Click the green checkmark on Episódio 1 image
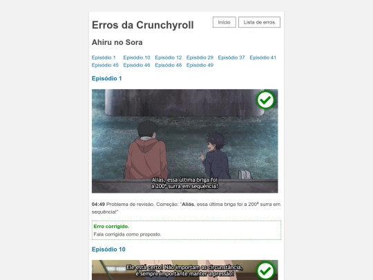 coord(265,100)
